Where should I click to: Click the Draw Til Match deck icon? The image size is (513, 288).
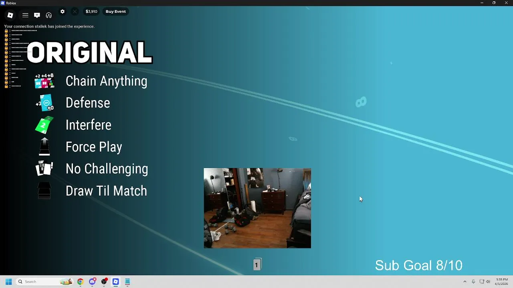(44, 190)
